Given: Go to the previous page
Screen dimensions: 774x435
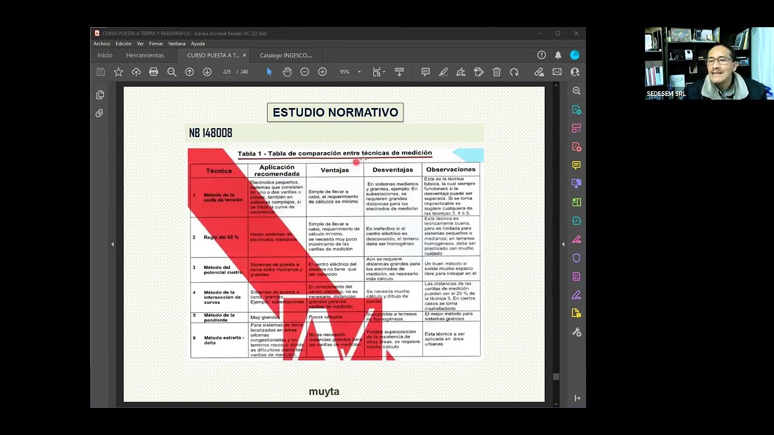Looking at the screenshot, I should tap(189, 72).
